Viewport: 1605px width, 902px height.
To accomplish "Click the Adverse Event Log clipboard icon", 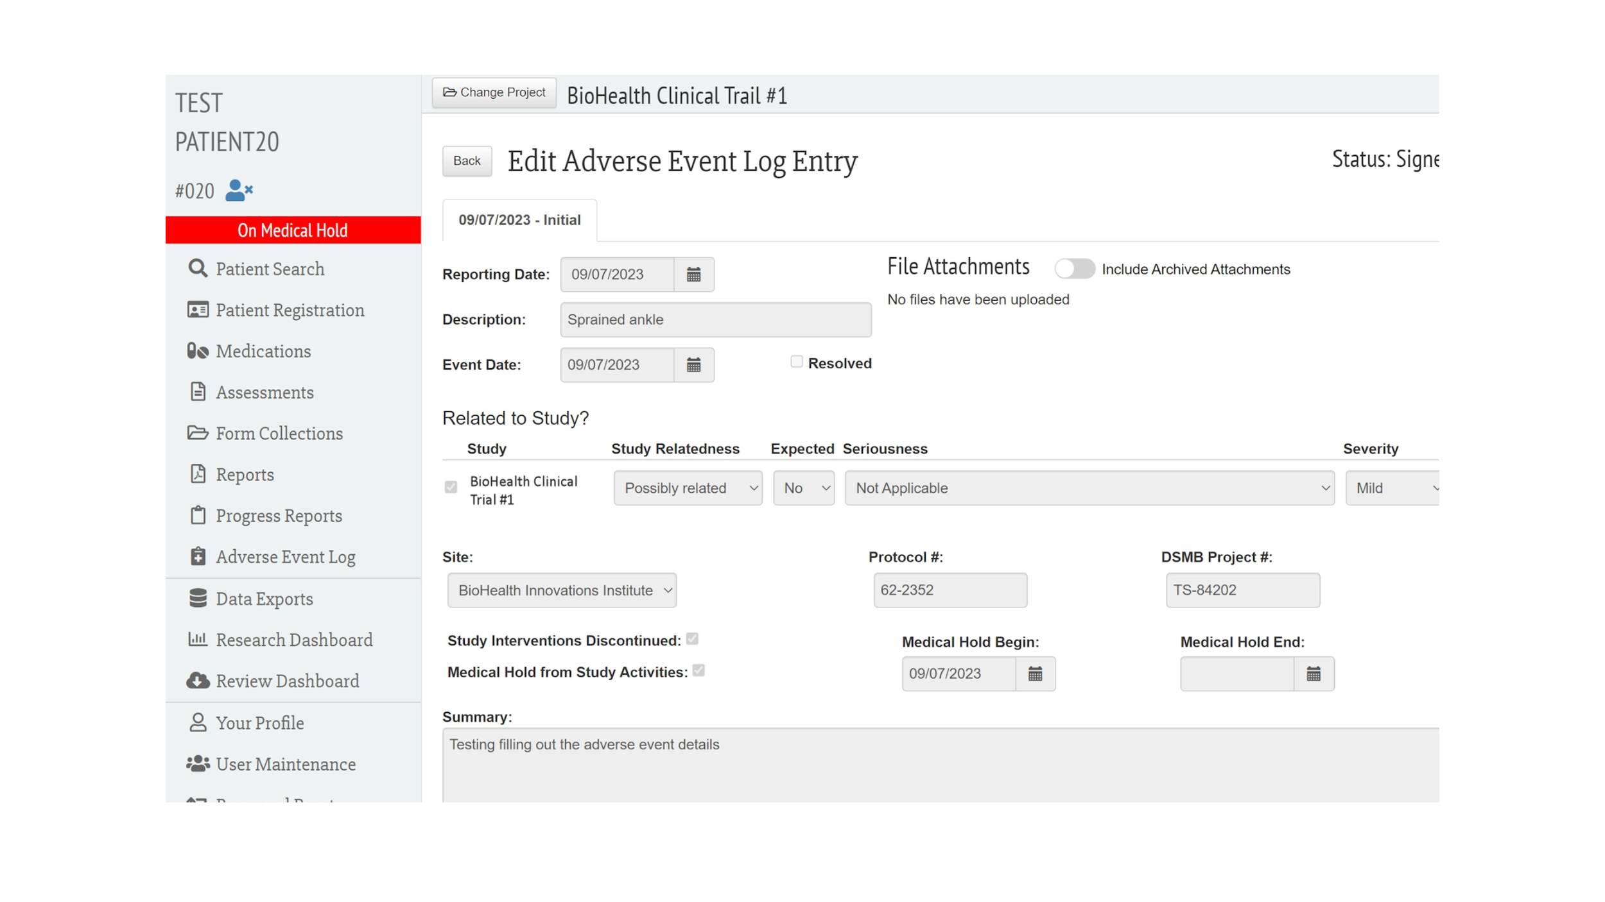I will coord(198,556).
